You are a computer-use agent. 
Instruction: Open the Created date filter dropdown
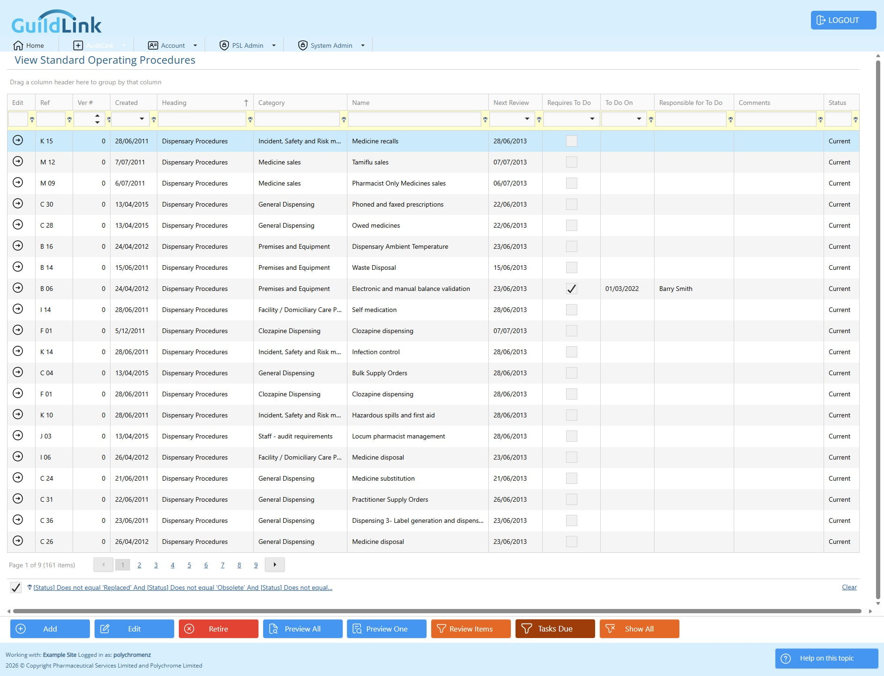coord(141,119)
